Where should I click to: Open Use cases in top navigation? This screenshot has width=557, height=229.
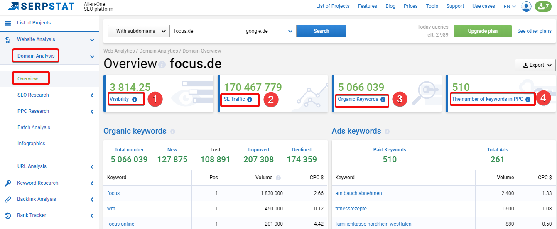484,6
